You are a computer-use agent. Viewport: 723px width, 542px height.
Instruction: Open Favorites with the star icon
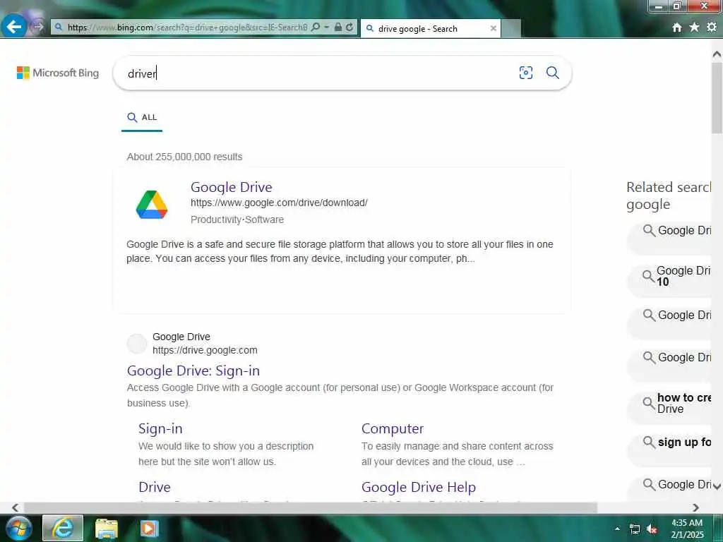[x=694, y=28]
